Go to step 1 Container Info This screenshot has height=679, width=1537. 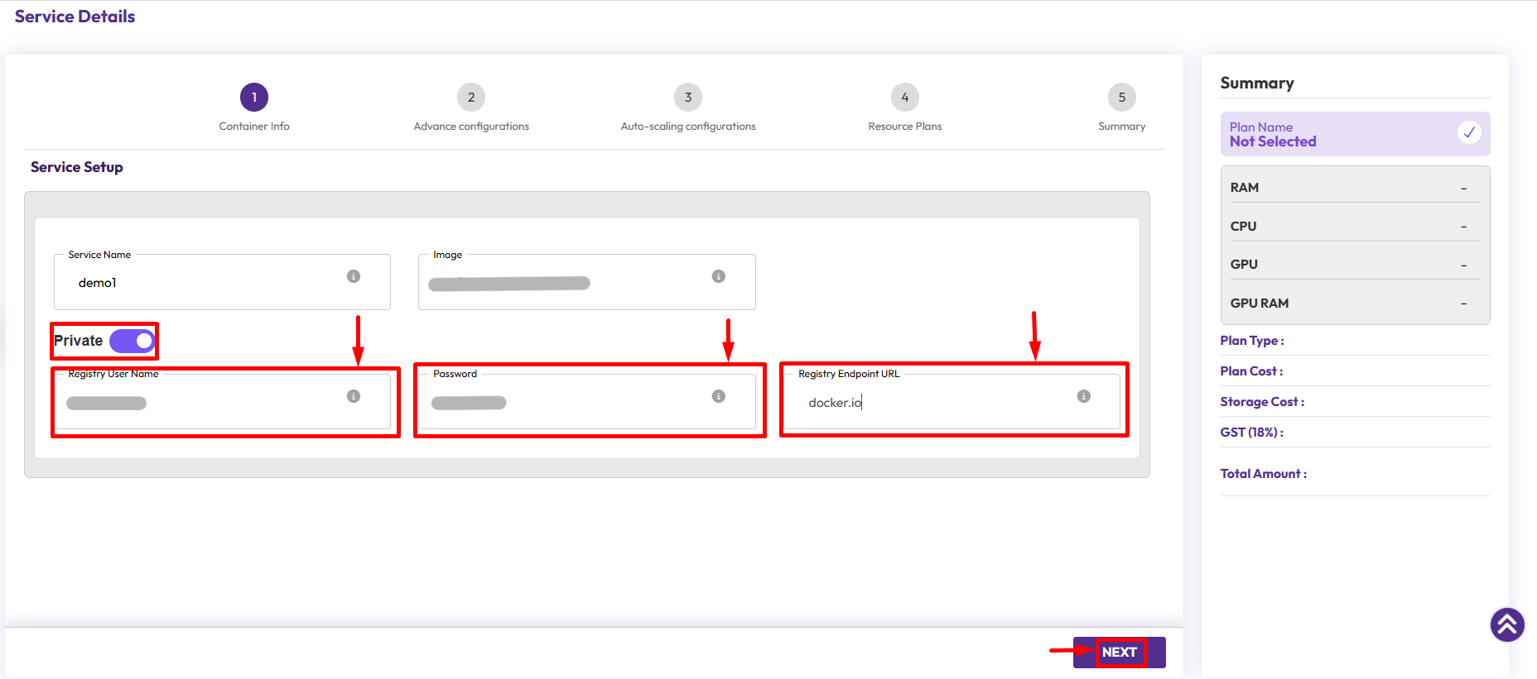(254, 98)
